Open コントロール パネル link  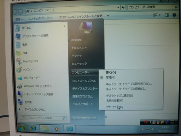84,81
